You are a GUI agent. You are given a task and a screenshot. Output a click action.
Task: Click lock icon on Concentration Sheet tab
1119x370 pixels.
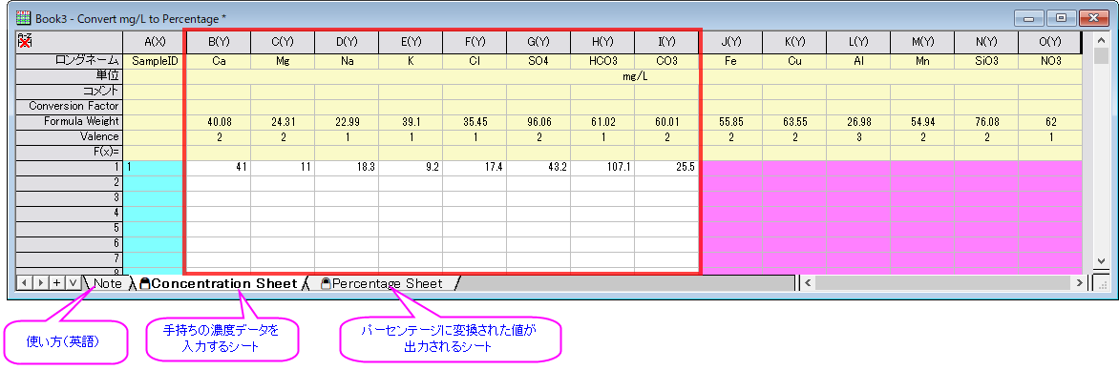click(145, 284)
